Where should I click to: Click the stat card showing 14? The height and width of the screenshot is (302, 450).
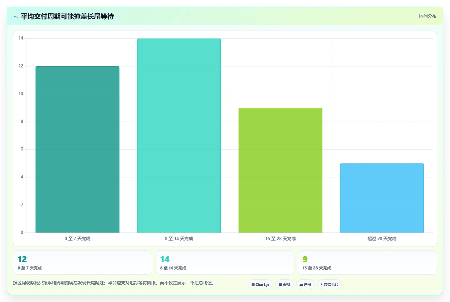[225, 262]
